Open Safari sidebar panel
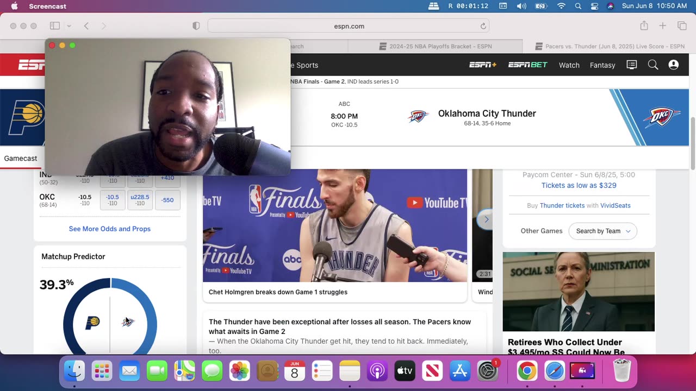Screen dimensions: 696x391 click(x=55, y=26)
